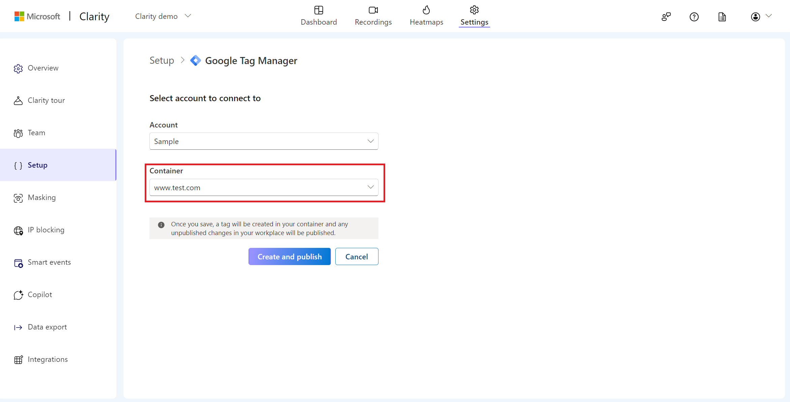Open IP blocking in the sidebar
This screenshot has height=402, width=790.
click(x=58, y=230)
